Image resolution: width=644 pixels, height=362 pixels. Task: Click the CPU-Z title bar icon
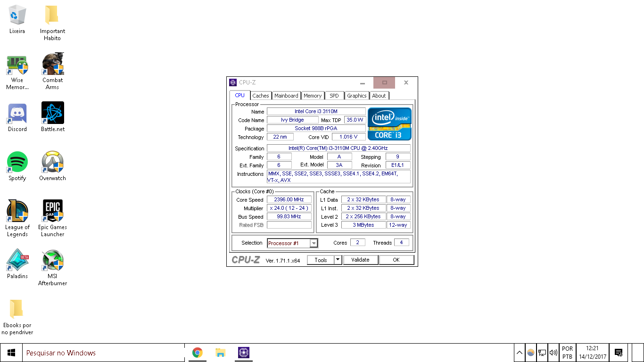[233, 82]
